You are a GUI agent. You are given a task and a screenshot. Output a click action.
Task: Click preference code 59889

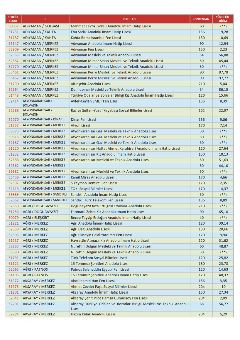point(13,195)
